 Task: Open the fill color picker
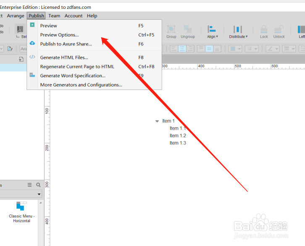pyautogui.click(x=233, y=49)
